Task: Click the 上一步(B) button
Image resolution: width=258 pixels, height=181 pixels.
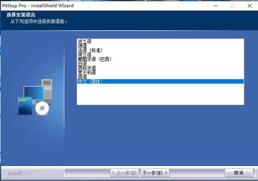Action: (x=124, y=173)
